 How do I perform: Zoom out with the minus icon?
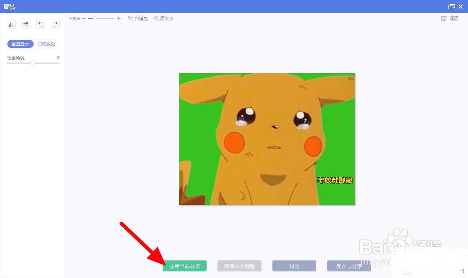pos(84,19)
